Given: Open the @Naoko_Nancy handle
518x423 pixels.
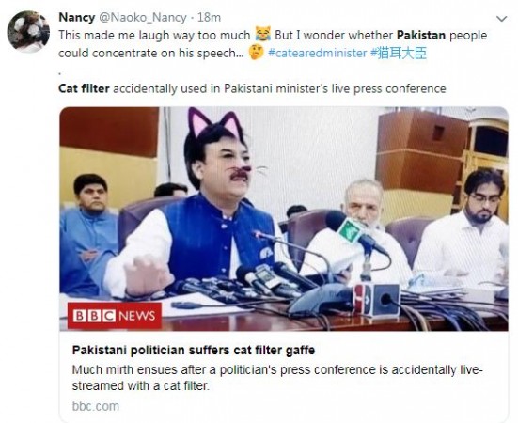Looking at the screenshot, I should (143, 18).
